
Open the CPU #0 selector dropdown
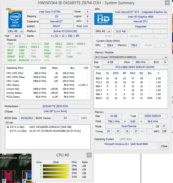point(15,31)
